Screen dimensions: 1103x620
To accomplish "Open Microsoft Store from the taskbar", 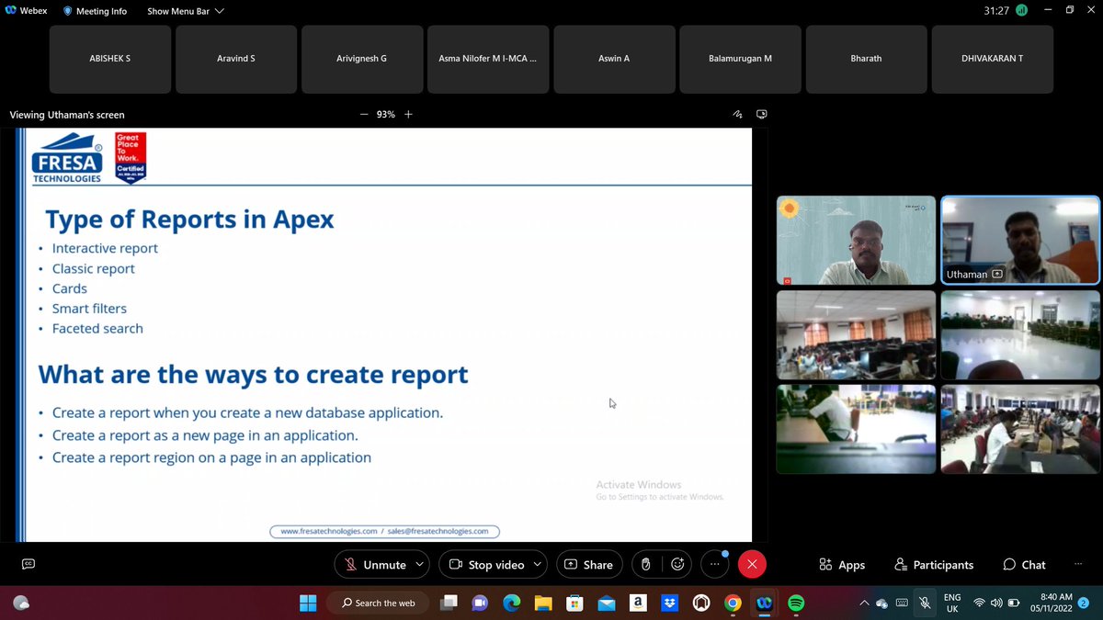I will 574,603.
